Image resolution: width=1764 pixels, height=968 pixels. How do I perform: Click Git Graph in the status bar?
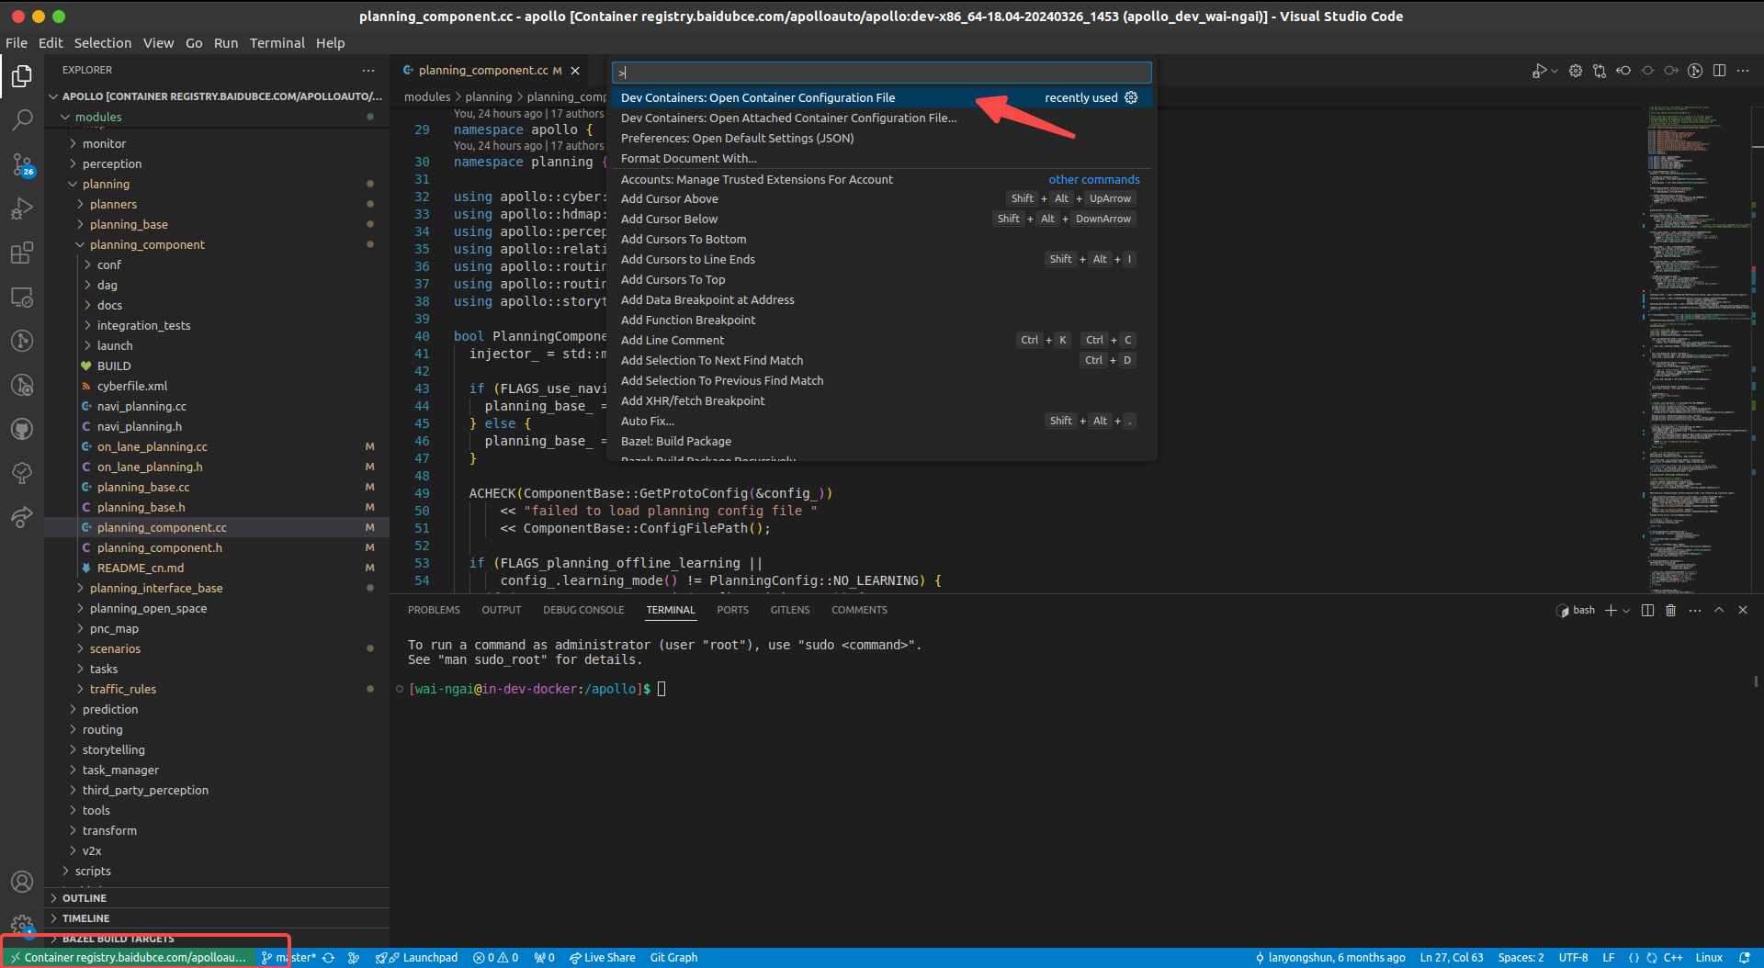673,957
